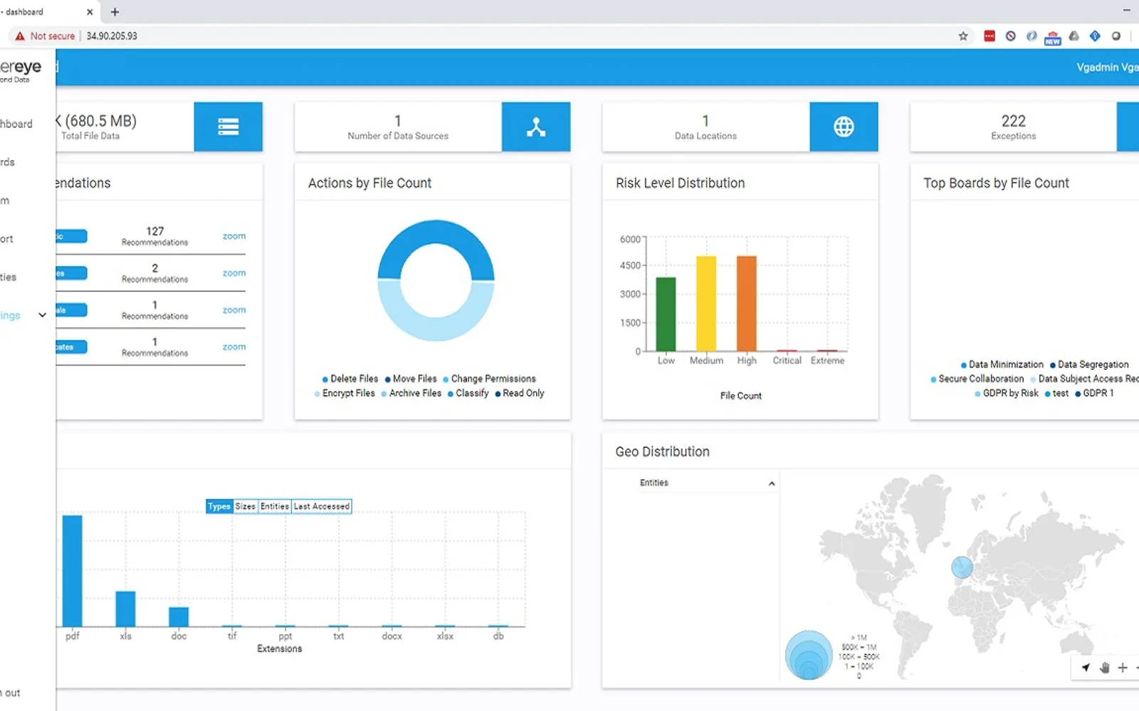Click the log out item in sidebar
Viewport: 1139px width, 711px height.
click(11, 693)
